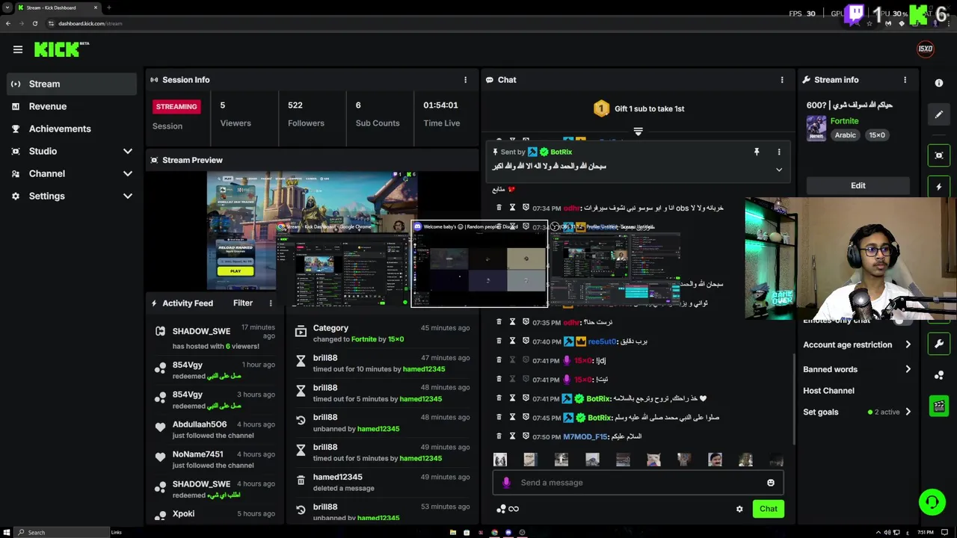Viewport: 957px width, 538px height.
Task: Open Activity Feed three-dot options
Action: coord(271,303)
